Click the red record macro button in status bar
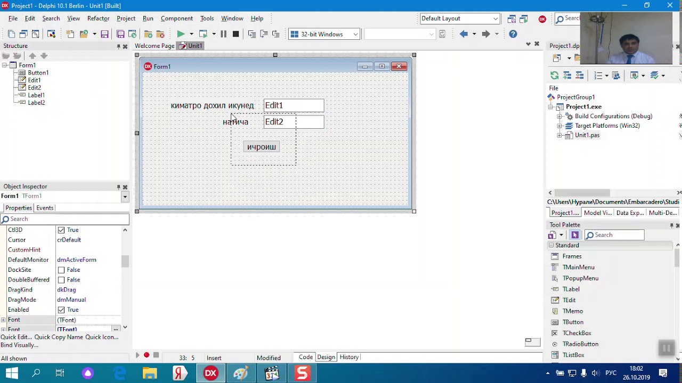 pyautogui.click(x=147, y=355)
